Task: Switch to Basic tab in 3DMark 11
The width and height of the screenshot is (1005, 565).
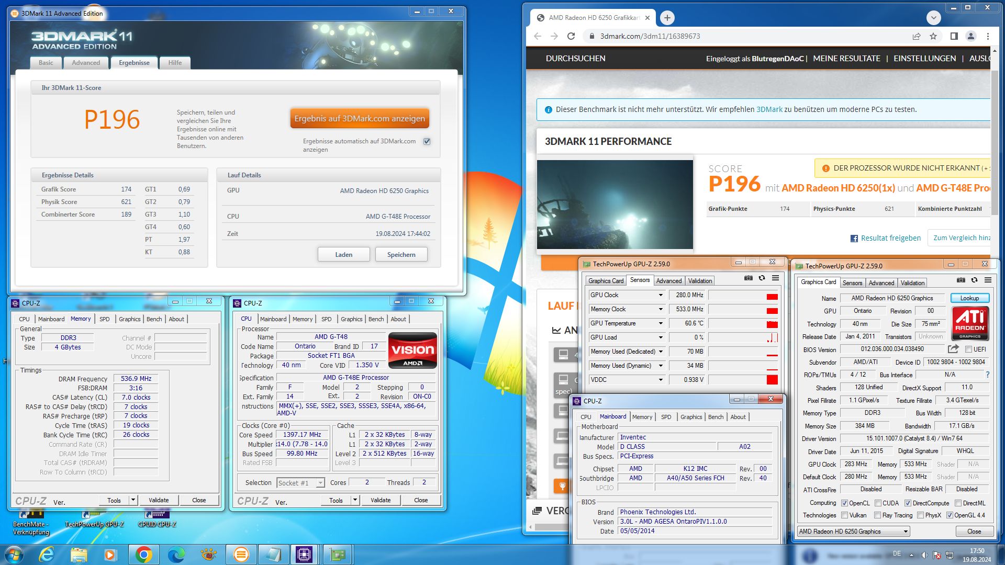Action: point(46,63)
